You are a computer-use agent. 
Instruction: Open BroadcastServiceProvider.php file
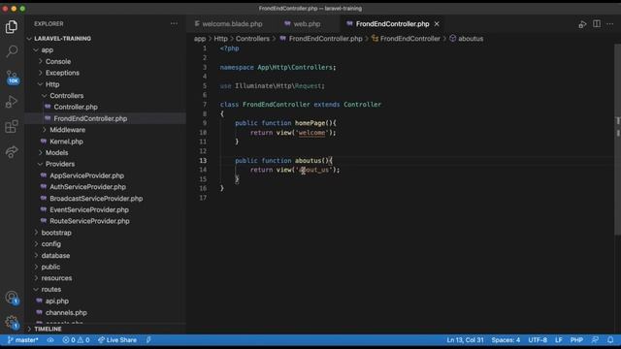96,199
